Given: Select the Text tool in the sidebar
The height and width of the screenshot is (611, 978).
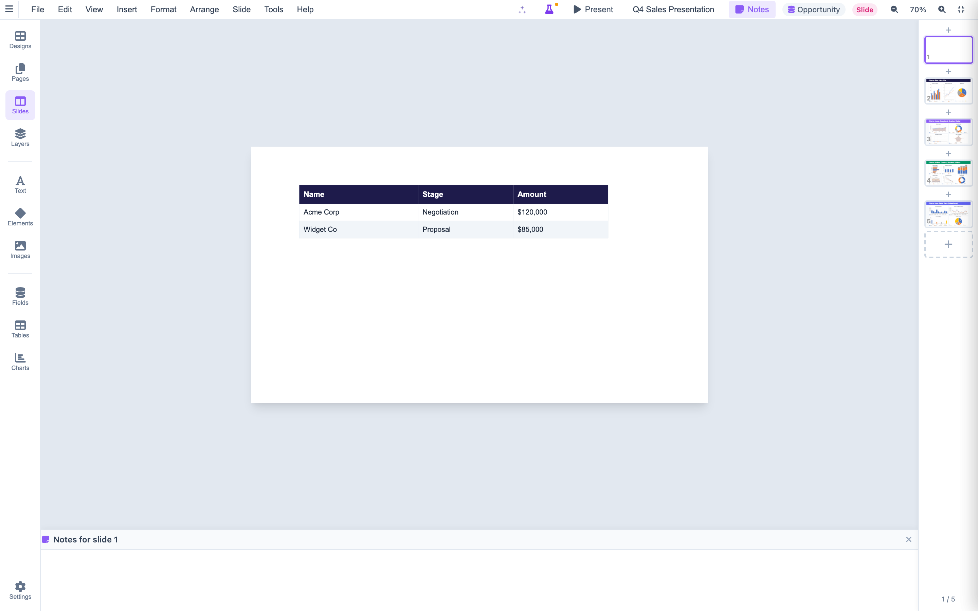Looking at the screenshot, I should 20,184.
